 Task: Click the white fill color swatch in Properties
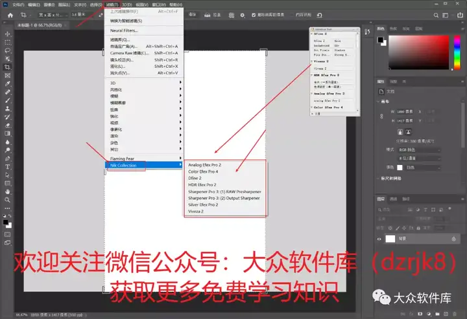click(400, 168)
